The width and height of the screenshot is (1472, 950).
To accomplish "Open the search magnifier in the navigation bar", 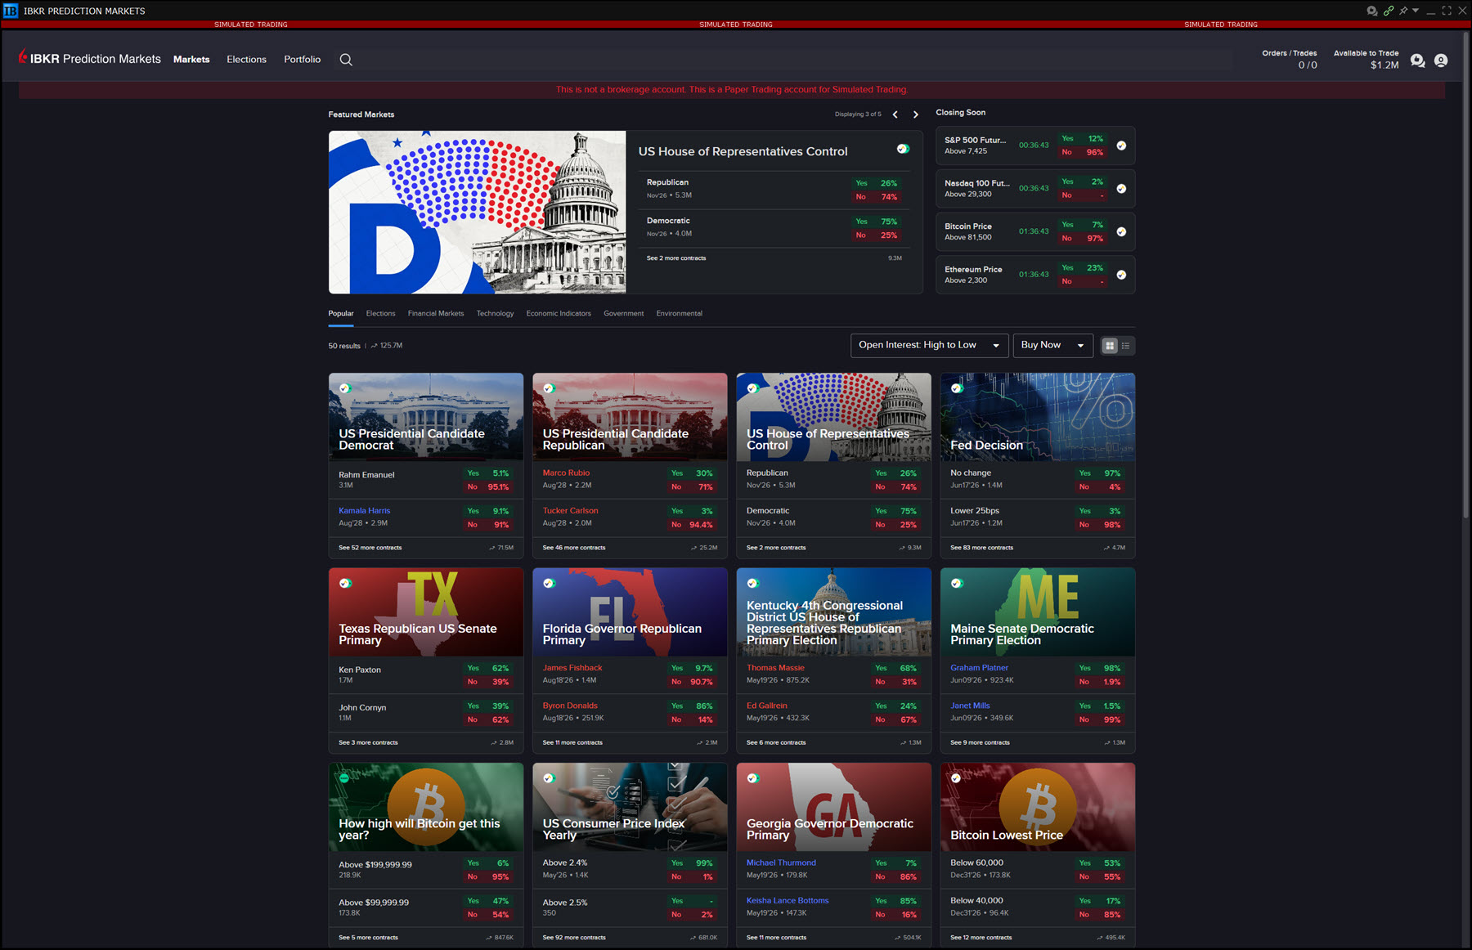I will click(x=346, y=60).
